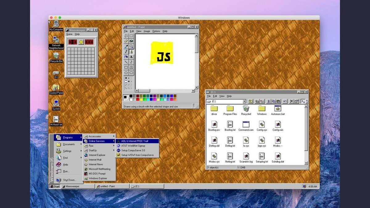Click Run in the Start menu
The image size is (370, 208).
pos(68,171)
